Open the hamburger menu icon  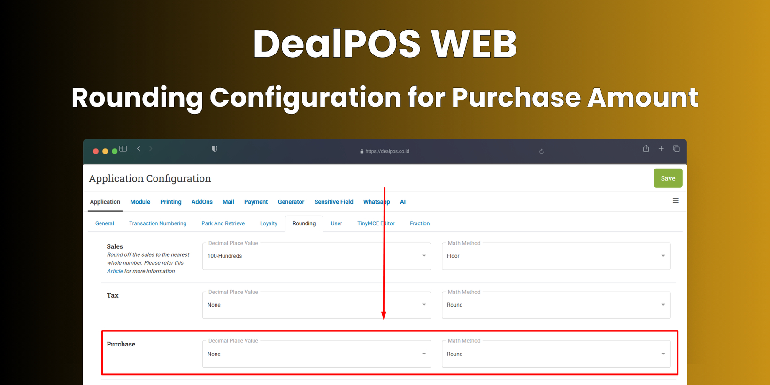[x=676, y=200]
